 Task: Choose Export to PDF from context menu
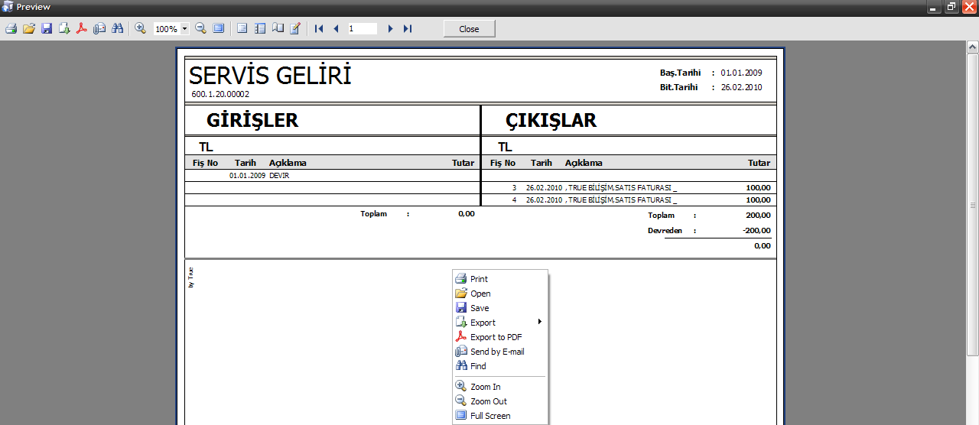pos(496,337)
